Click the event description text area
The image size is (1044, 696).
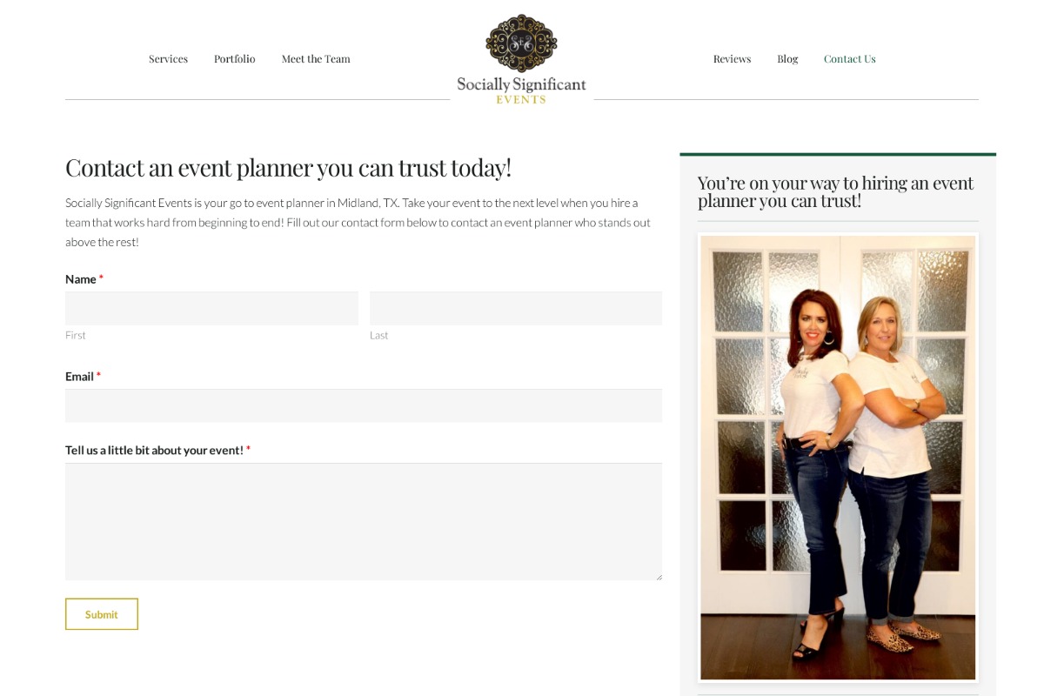coord(364,522)
